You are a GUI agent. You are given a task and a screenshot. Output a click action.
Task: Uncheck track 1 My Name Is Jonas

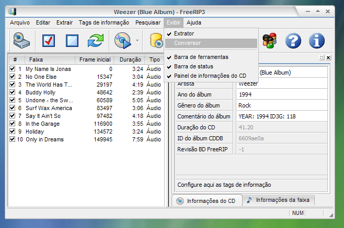point(13,69)
